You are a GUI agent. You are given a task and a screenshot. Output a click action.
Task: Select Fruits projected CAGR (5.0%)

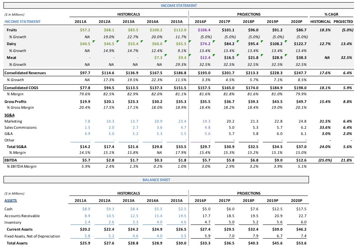(x=347, y=30)
